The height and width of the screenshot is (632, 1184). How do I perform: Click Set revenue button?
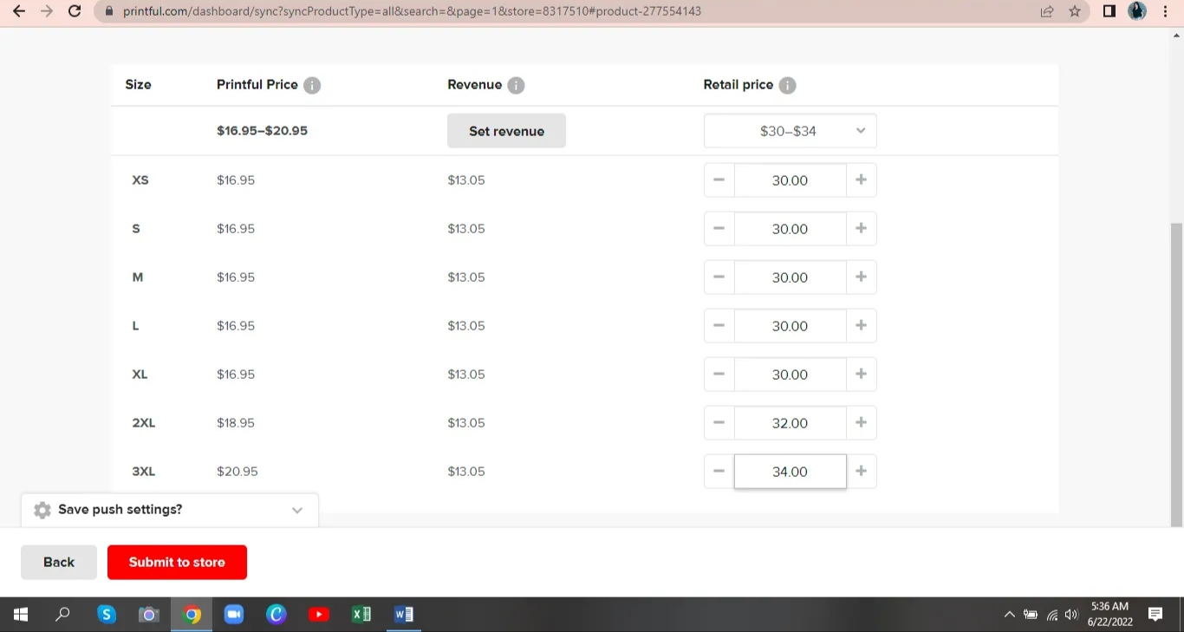[x=506, y=131]
